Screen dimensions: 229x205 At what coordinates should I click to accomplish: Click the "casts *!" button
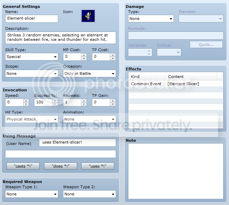click(23, 166)
